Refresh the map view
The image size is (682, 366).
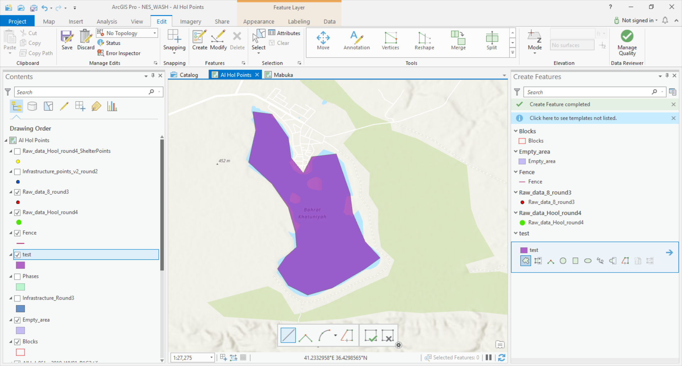pos(502,357)
